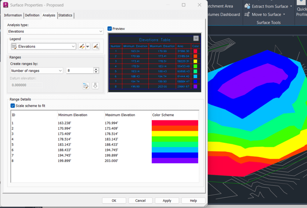Click the minimum elevation value 188.433'
This screenshot has height=208, width=307.
coord(64,150)
